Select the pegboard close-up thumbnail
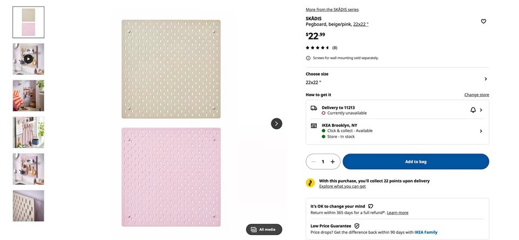 point(29,205)
